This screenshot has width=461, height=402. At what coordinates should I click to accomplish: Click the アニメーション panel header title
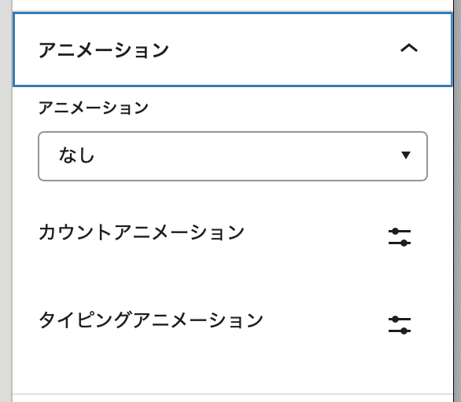(104, 50)
